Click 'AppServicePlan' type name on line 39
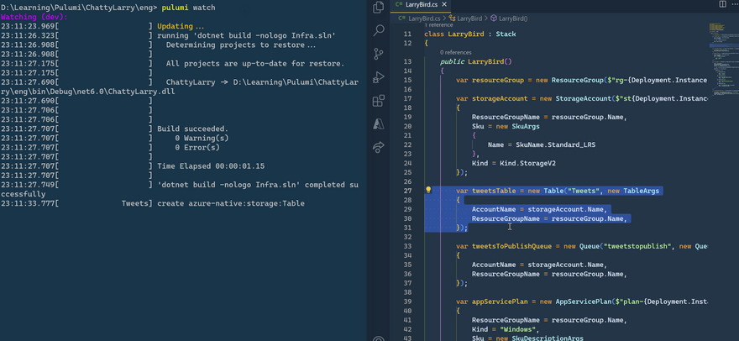Image resolution: width=739 pixels, height=341 pixels. click(x=584, y=302)
